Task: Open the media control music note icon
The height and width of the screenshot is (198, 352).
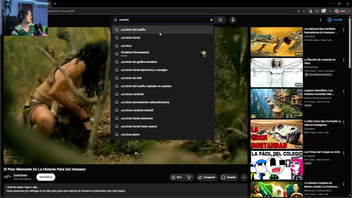Action: [x=310, y=11]
